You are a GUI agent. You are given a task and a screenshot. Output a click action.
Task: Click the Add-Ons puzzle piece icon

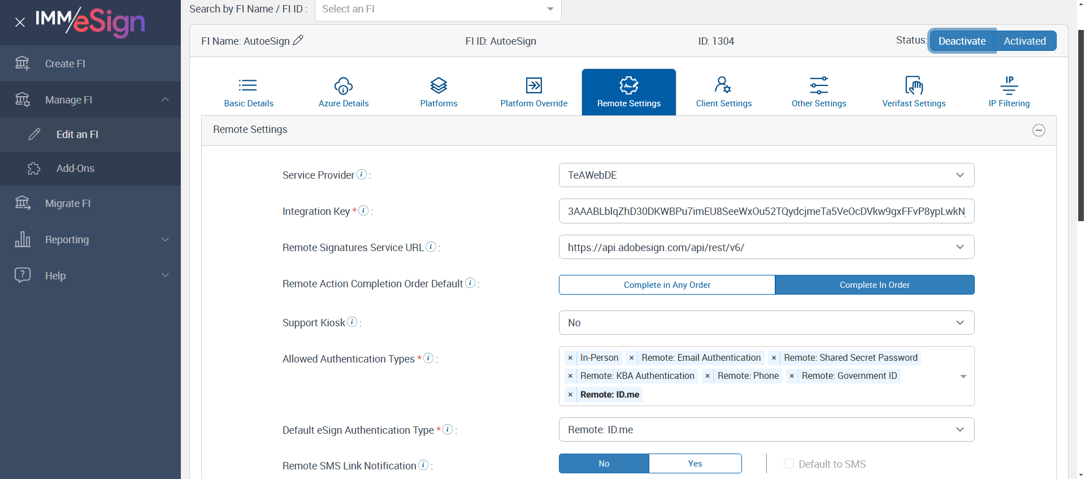tap(34, 169)
